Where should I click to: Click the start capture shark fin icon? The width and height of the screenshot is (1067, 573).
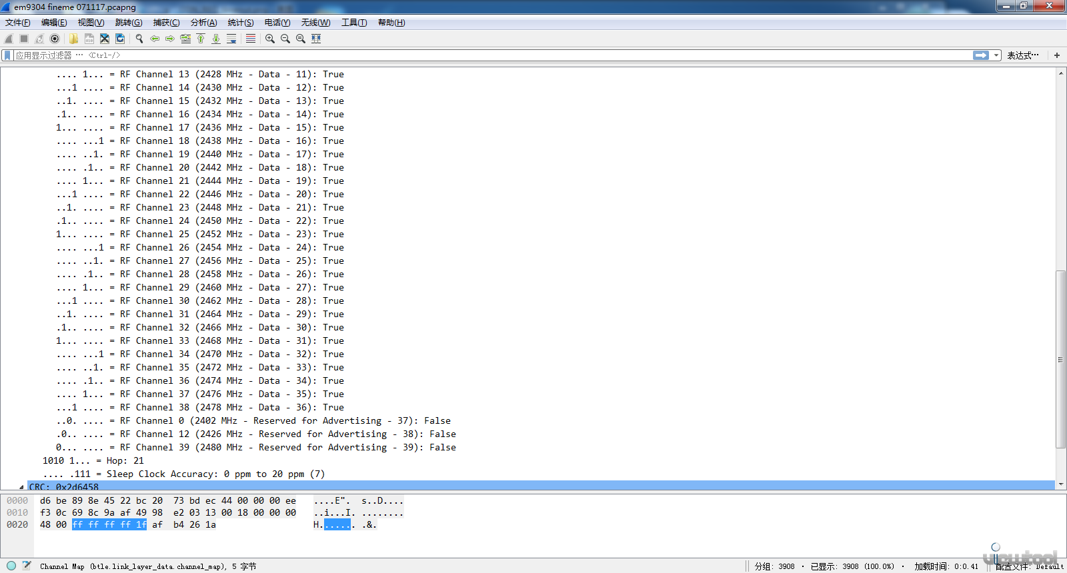tap(9, 39)
